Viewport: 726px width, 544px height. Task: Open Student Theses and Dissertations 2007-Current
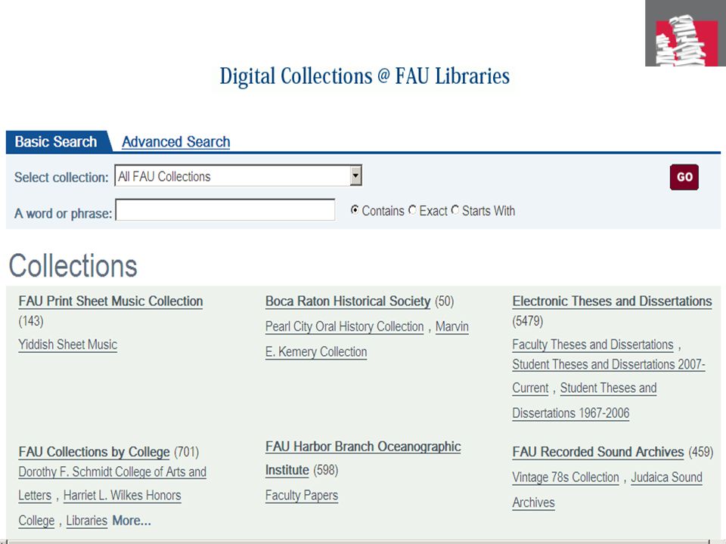click(608, 364)
